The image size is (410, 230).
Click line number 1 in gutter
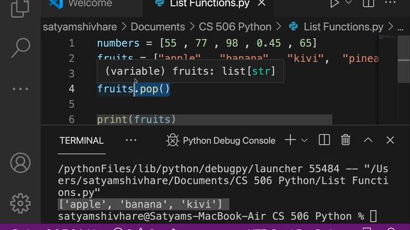tap(72, 43)
